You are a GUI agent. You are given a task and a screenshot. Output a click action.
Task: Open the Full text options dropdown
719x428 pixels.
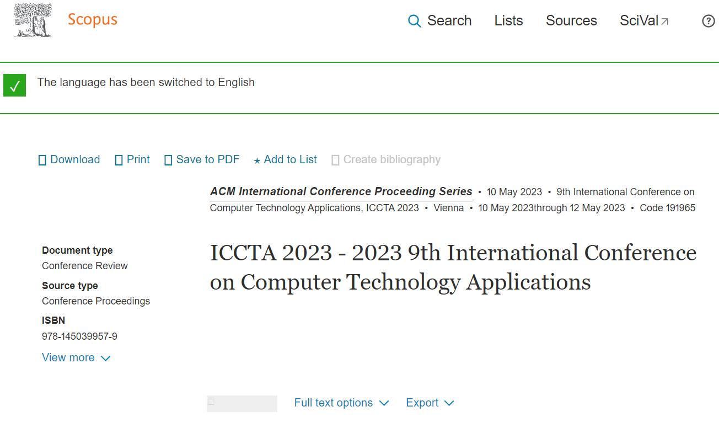(341, 403)
